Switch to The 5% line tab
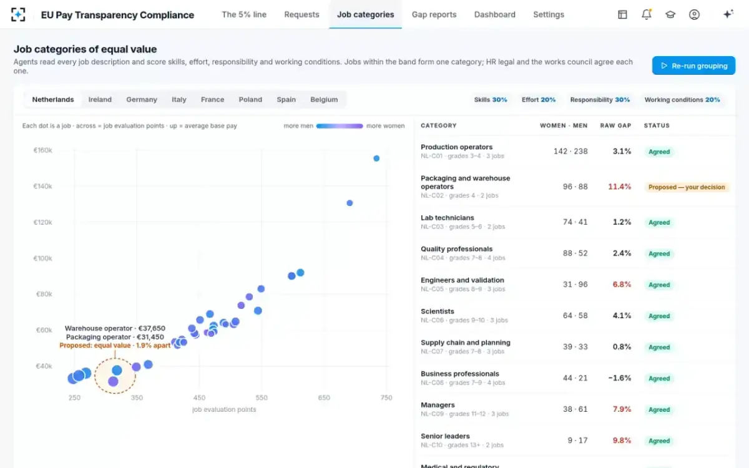 244,14
